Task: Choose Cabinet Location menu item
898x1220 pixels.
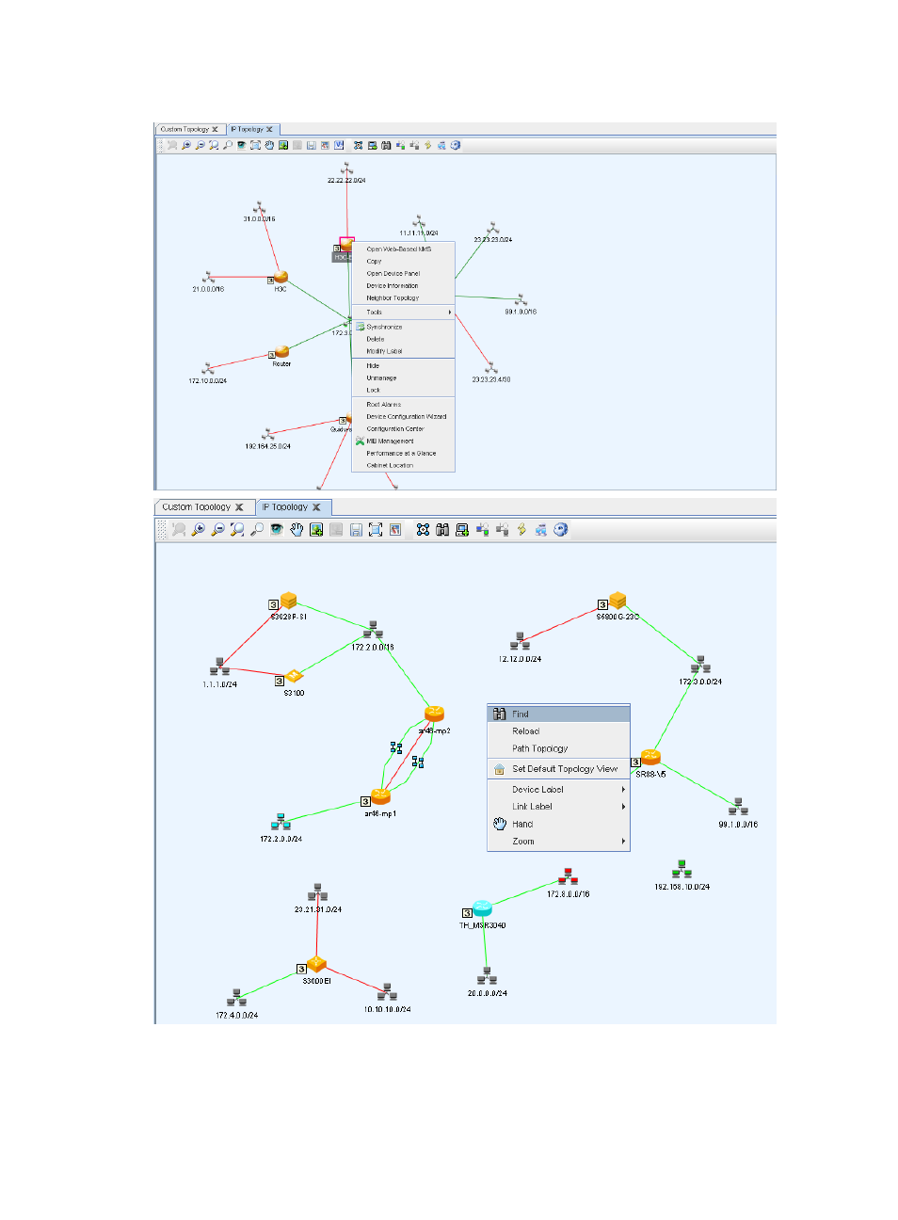Action: [x=404, y=466]
